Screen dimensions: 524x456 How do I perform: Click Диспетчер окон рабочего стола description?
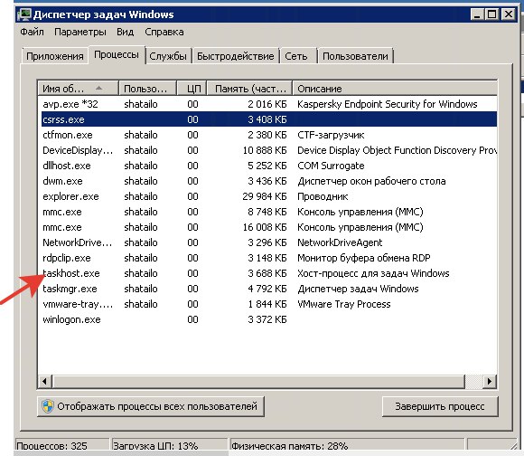(x=371, y=181)
